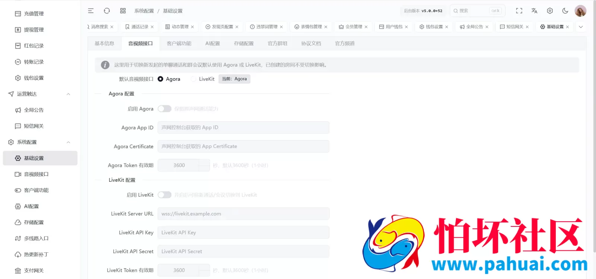Open 红包记录 in the sidebar
Viewport: 596px width, 279px height.
40,46
